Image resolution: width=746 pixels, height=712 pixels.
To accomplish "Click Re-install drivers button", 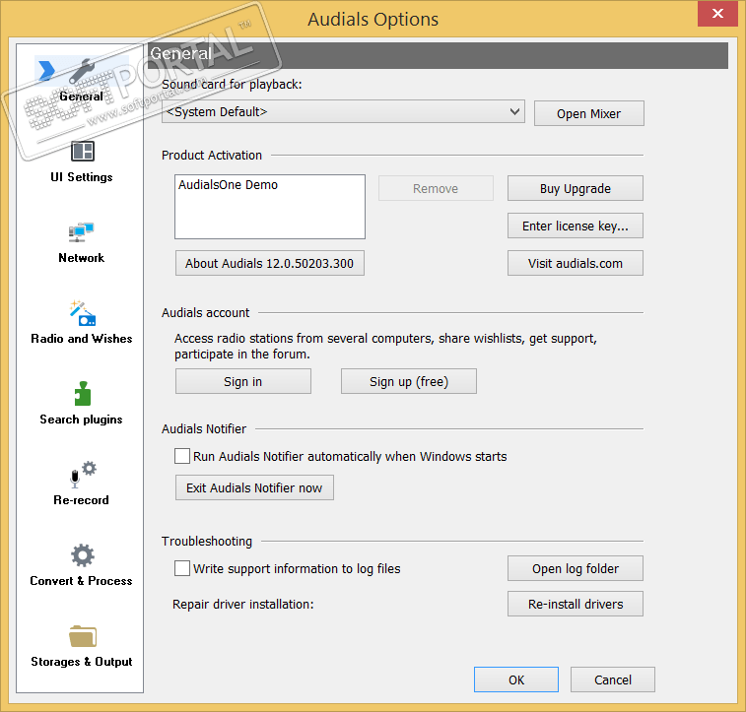I will [575, 604].
